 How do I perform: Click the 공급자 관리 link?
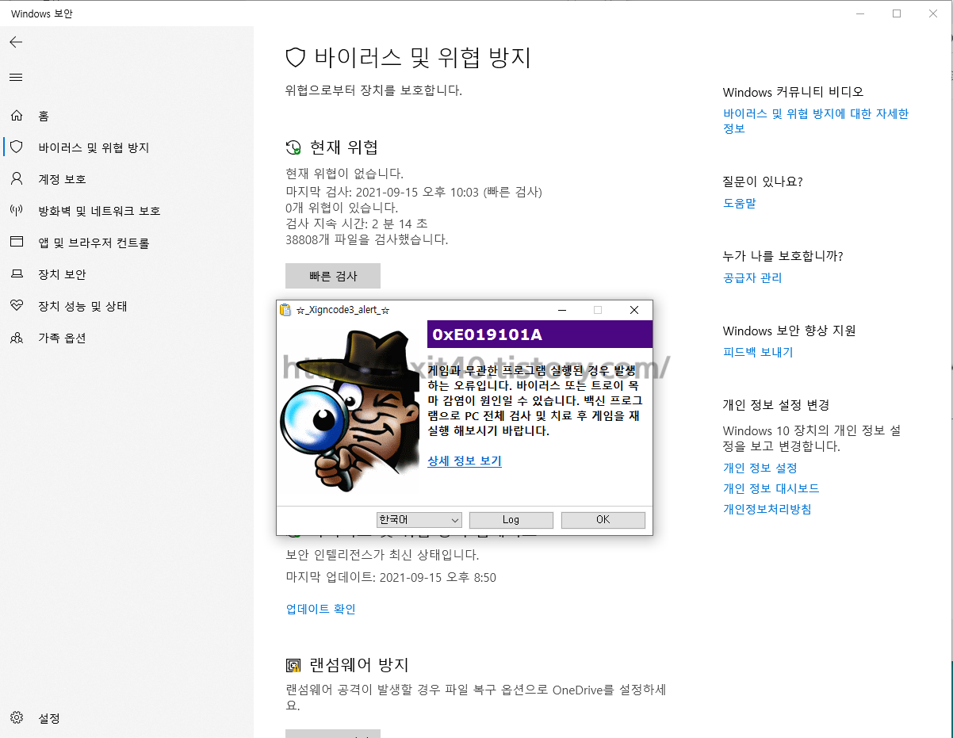pos(752,277)
